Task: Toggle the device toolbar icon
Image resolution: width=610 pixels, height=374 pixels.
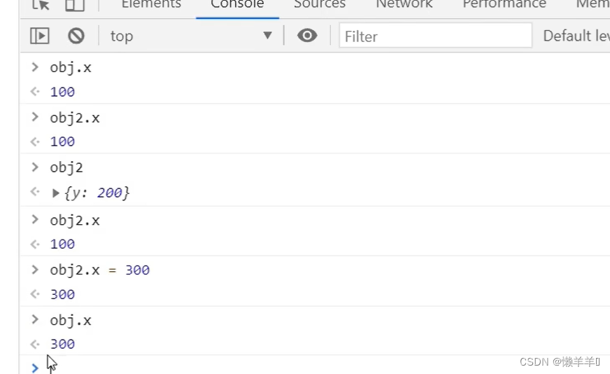Action: pos(75,5)
